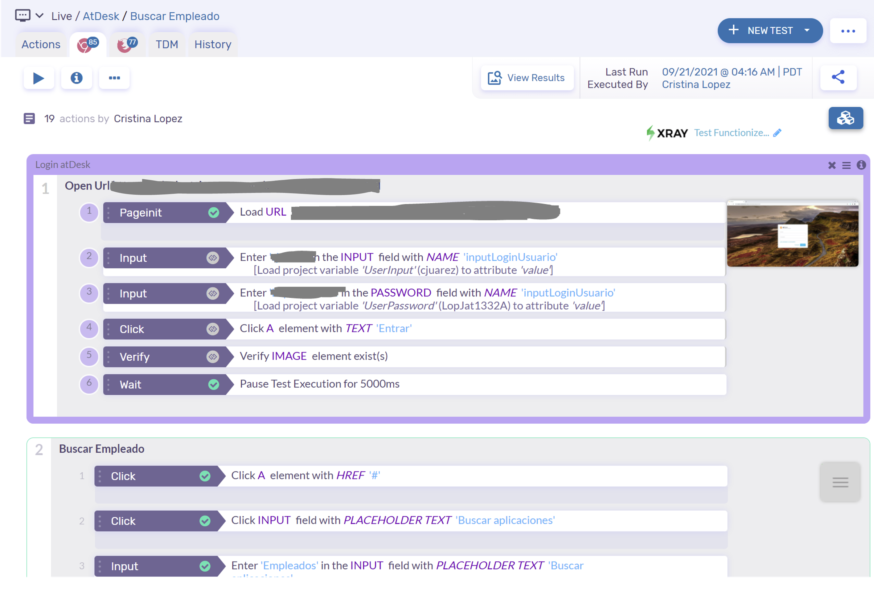Click the share icon
874x591 pixels.
click(x=838, y=77)
